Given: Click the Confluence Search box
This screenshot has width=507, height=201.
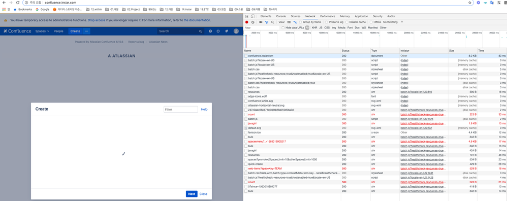Looking at the screenshot, I should pyautogui.click(x=181, y=31).
